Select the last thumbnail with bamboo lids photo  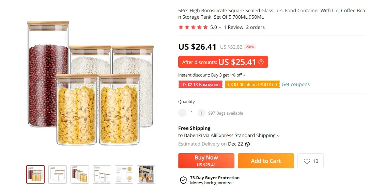[x=146, y=174]
